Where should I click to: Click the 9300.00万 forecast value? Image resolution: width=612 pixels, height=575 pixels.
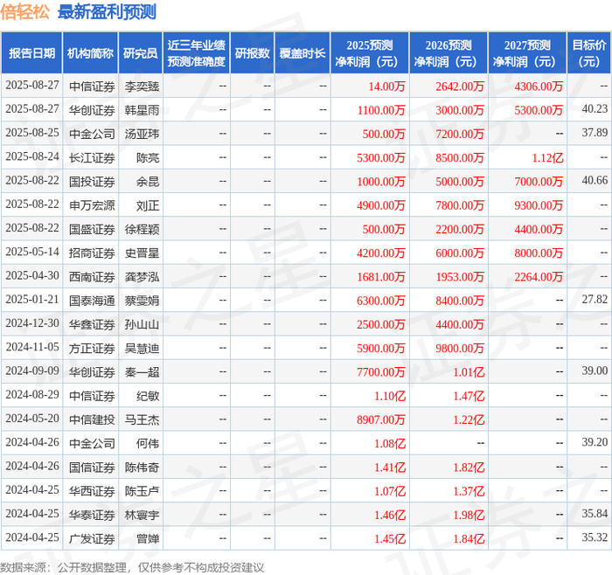pos(539,205)
